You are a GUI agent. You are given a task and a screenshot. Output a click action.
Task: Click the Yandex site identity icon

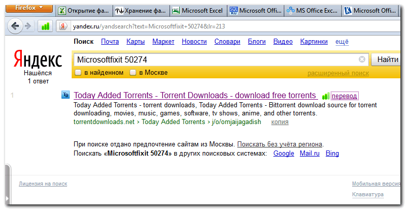click(x=63, y=26)
